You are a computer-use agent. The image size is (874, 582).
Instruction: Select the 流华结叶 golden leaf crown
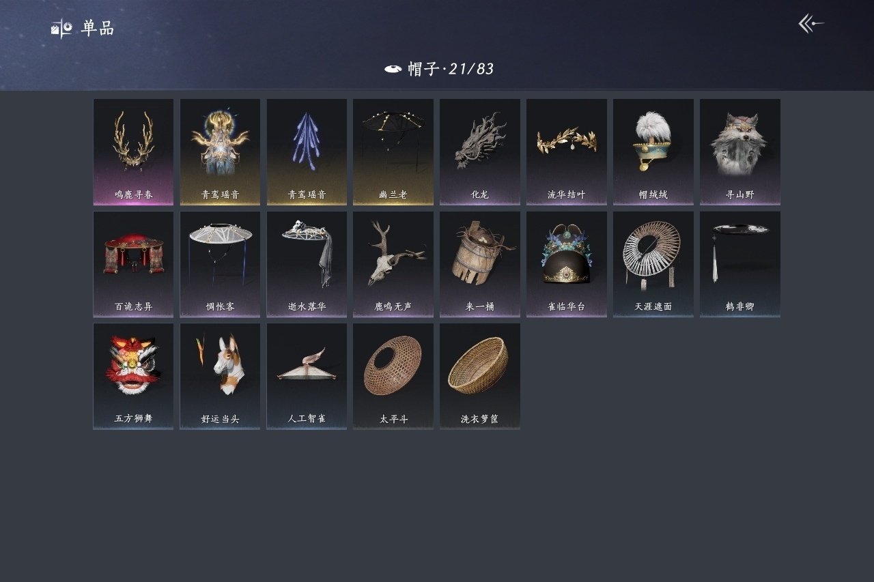(x=567, y=152)
